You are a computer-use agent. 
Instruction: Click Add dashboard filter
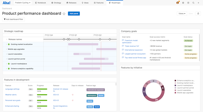pyautogui.click(x=14, y=19)
